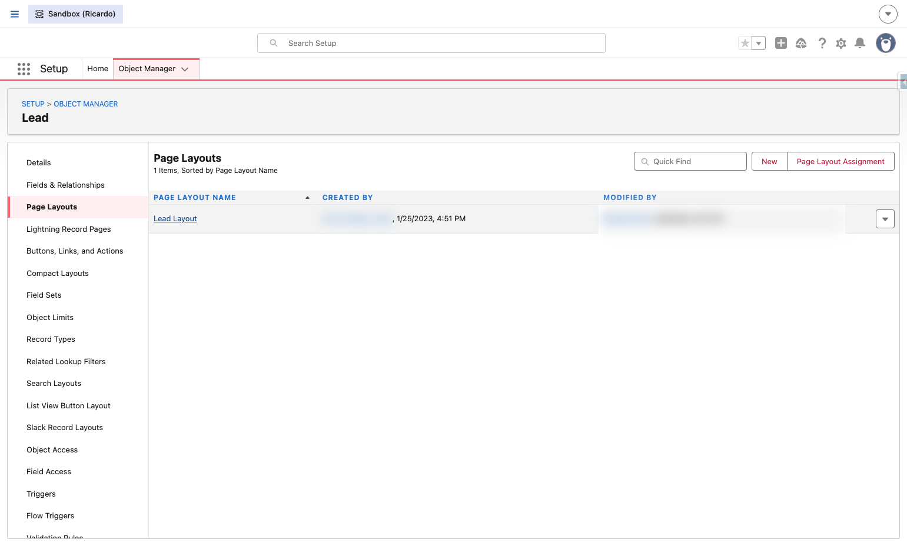907x546 pixels.
Task: Open Object Limits in the sidebar
Action: 78,318
